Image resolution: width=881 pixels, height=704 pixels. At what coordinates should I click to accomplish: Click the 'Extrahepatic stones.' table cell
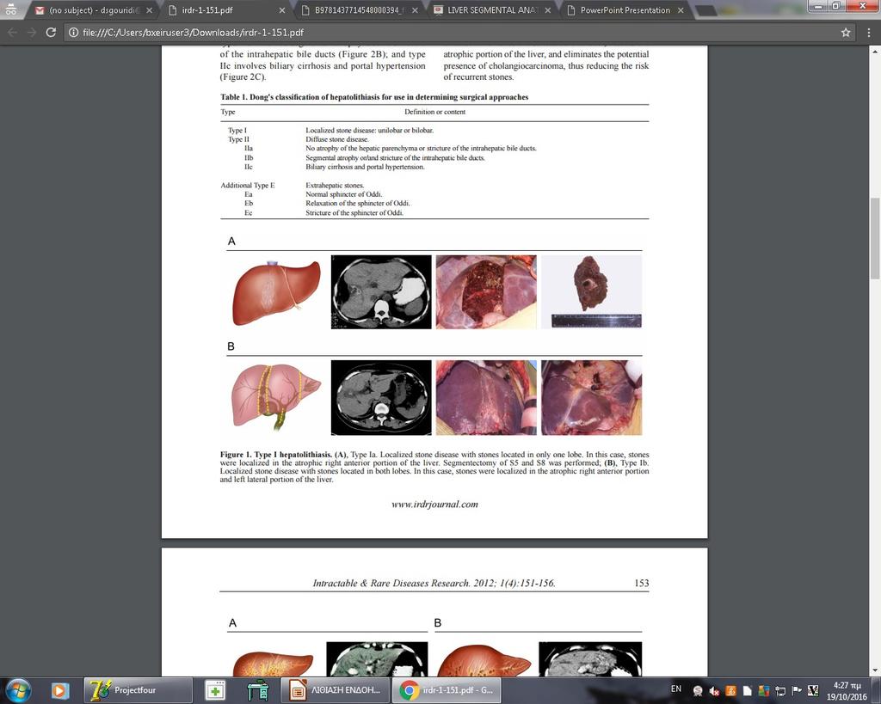(335, 186)
